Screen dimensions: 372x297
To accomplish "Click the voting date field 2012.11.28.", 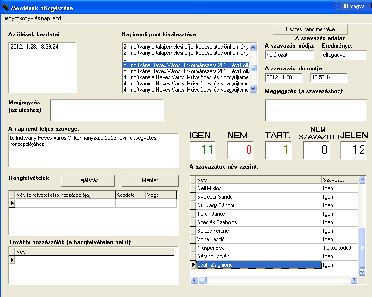I will coord(284,77).
